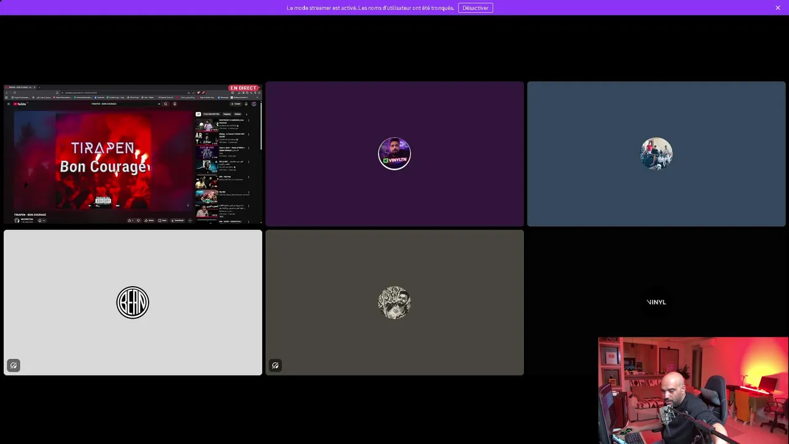Click muted mic icon on BEAN tile
789x444 pixels.
(14, 365)
